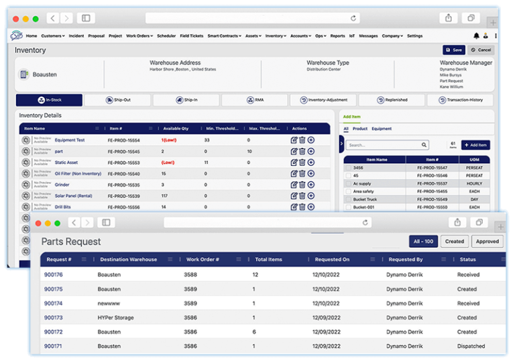The height and width of the screenshot is (362, 515).
Task: Open the Grinder item link
Action: pos(62,185)
